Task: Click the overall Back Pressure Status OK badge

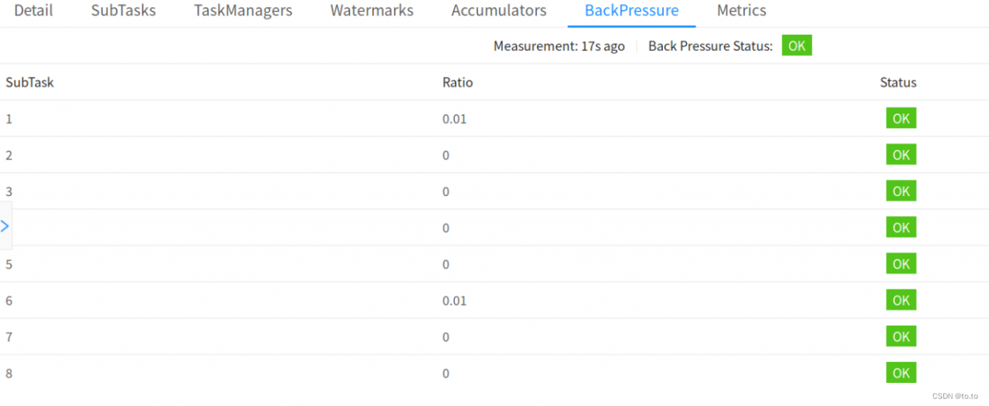Action: (797, 46)
